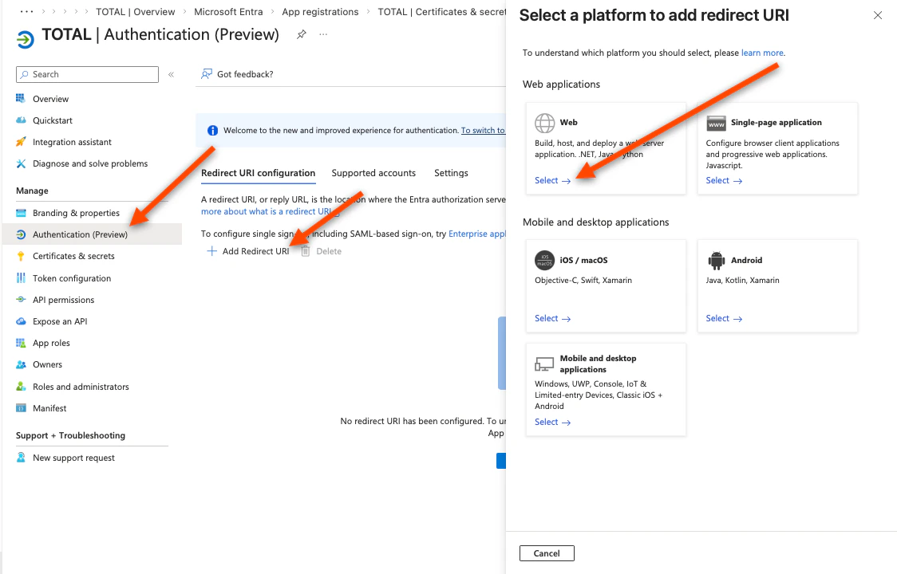Click the Got feedback person icon
The height and width of the screenshot is (574, 897).
(x=207, y=74)
